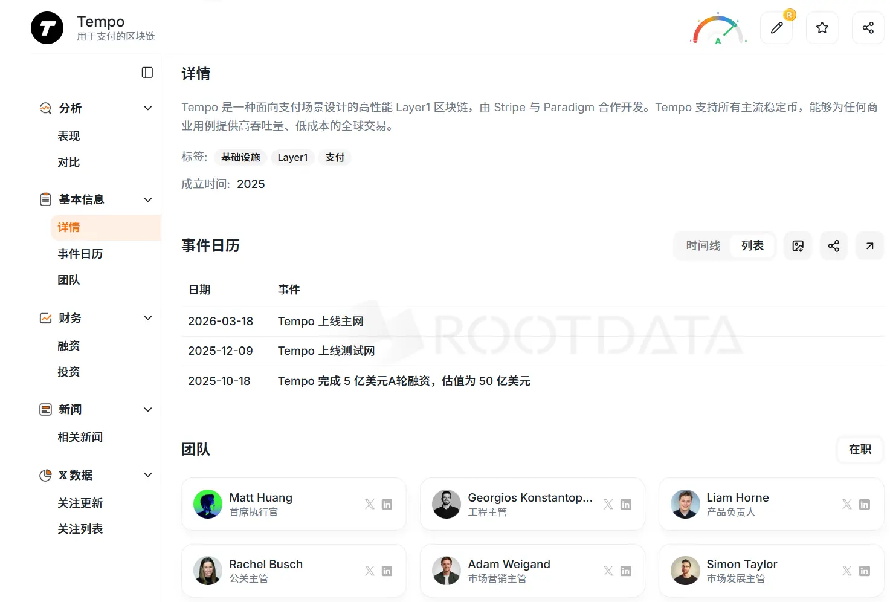The width and height of the screenshot is (890, 602).
Task: Save event calendar as image icon
Action: pos(798,246)
